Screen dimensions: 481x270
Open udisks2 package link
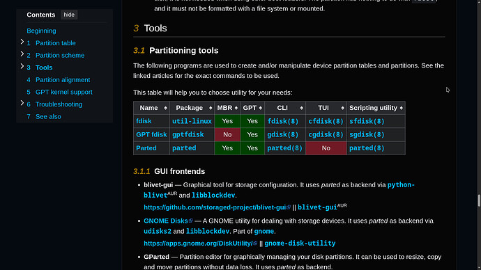pos(158,231)
